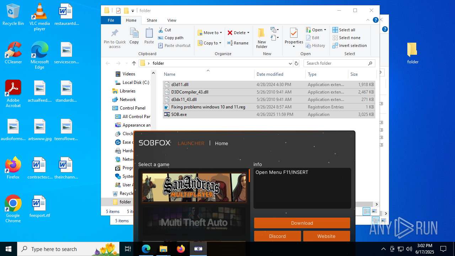The image size is (455, 256).
Task: Click the taskbar search box
Action: 69,249
